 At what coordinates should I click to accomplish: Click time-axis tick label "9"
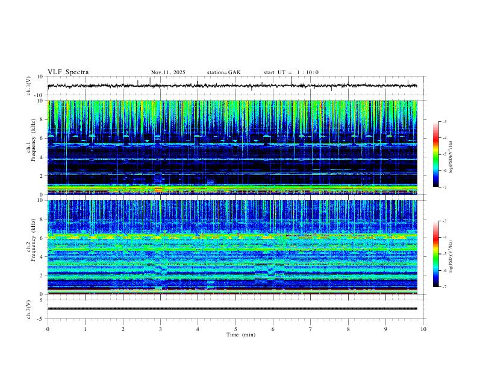click(385, 329)
